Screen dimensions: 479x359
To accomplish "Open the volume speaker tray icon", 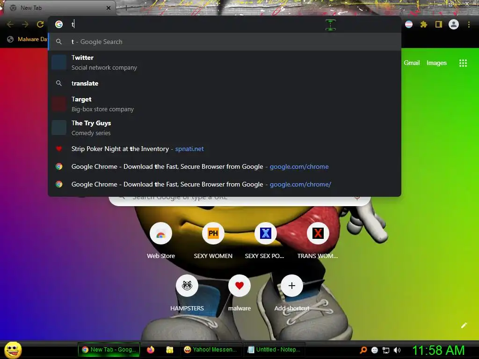I will click(397, 350).
